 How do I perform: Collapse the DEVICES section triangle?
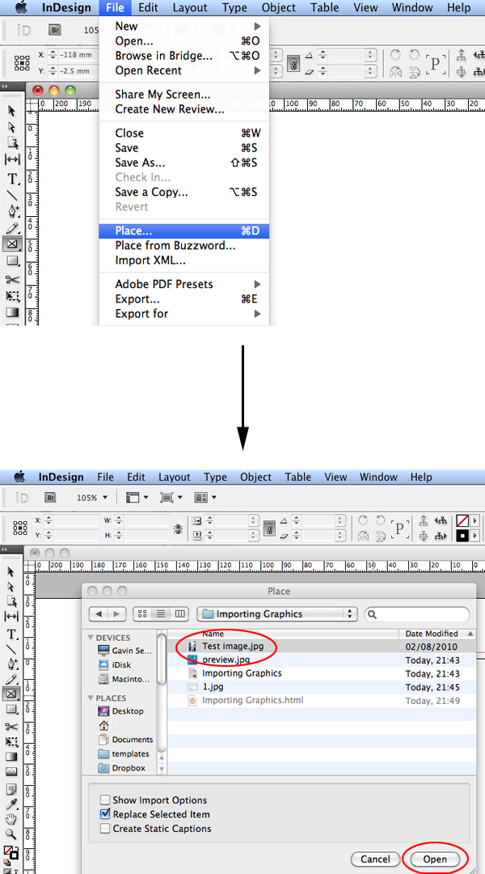click(x=91, y=638)
